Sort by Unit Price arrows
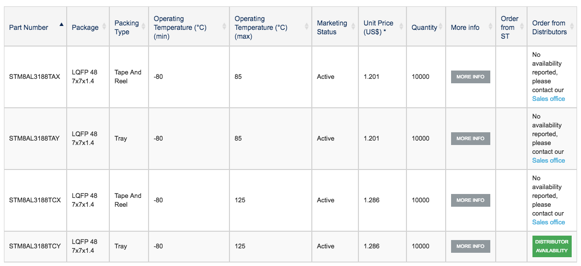581x266 pixels. click(x=401, y=26)
